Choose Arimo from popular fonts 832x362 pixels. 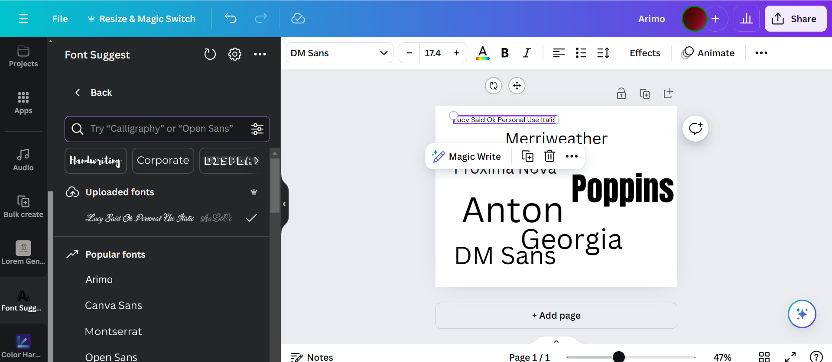coord(99,280)
